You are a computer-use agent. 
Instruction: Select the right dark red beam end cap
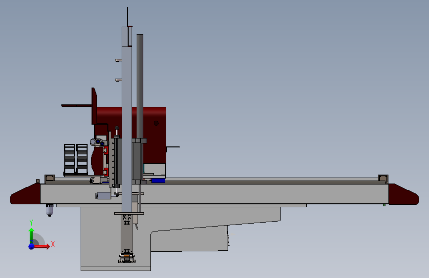pyautogui.click(x=404, y=194)
